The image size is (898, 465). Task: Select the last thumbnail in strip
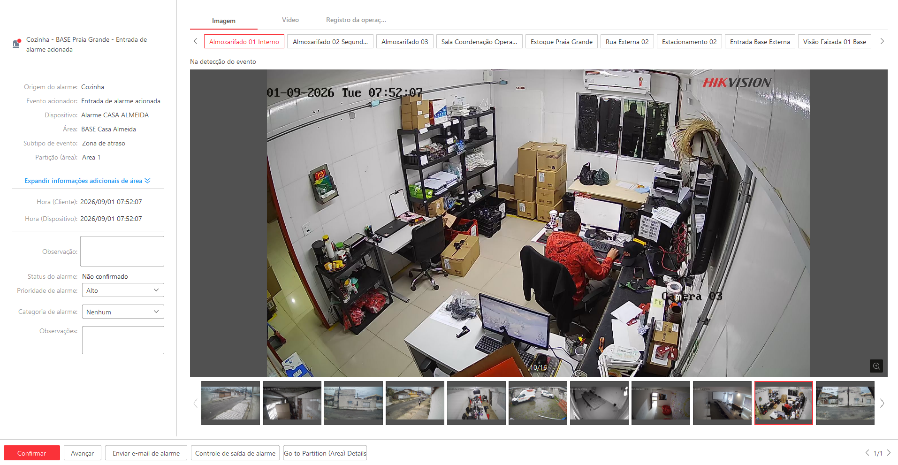(845, 403)
